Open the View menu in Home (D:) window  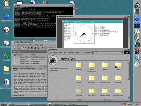click(60, 53)
